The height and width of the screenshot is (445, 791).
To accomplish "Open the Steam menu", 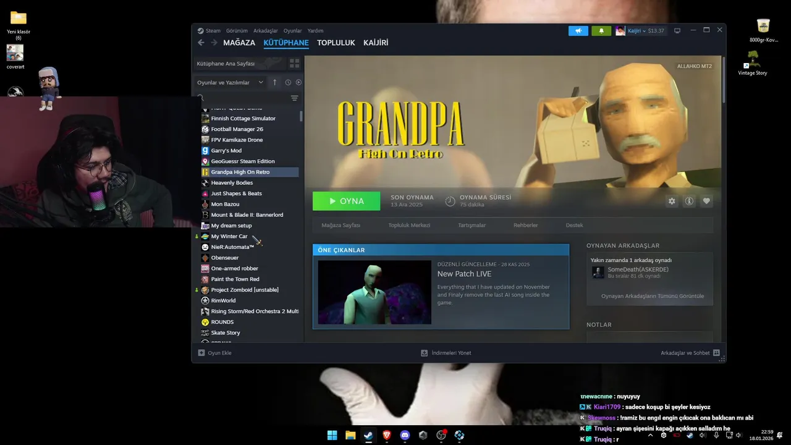I will 209,31.
